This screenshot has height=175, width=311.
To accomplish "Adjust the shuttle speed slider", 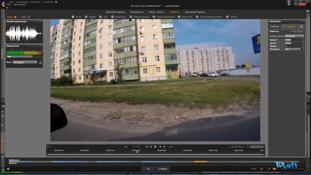I will [137, 147].
